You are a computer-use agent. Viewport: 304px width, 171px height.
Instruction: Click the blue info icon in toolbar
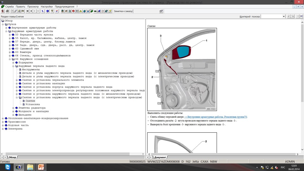[x=47, y=11]
